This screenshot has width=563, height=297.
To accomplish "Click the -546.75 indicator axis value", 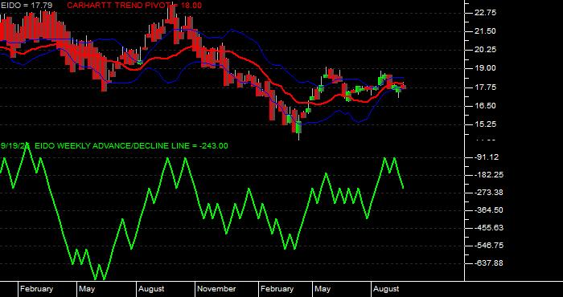I will (x=488, y=246).
